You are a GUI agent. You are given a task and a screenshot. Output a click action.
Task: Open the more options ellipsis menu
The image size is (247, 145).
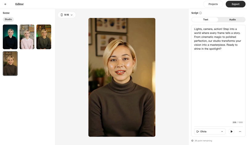(240, 131)
